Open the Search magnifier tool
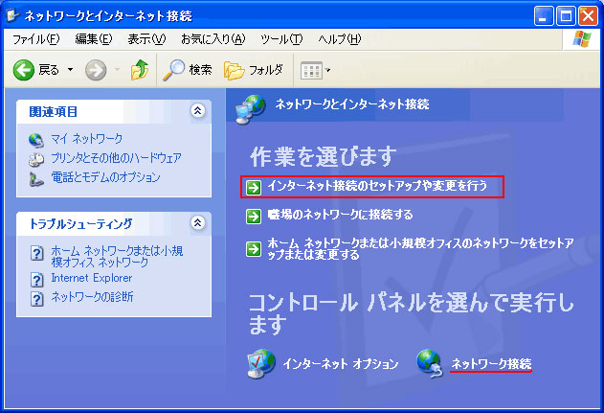 coord(173,70)
